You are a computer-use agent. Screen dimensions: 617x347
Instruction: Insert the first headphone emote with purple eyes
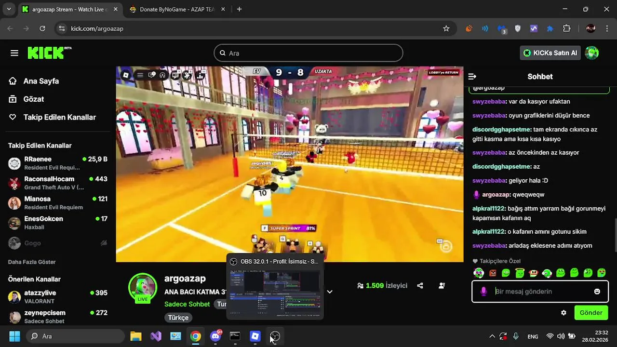[x=479, y=273]
